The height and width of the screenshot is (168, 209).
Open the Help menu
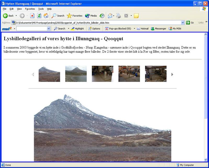point(49,9)
